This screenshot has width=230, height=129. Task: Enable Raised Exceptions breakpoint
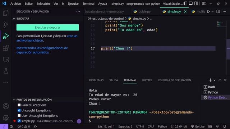(19, 105)
